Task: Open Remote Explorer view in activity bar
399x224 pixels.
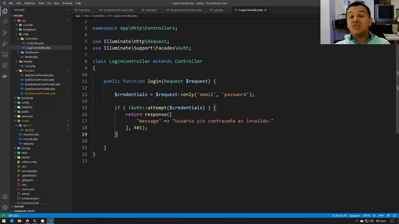Action: 5,55
